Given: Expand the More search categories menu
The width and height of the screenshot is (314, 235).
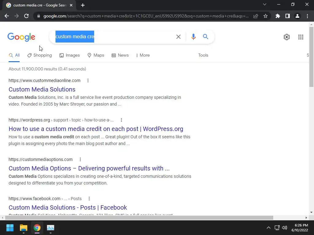Looking at the screenshot, I should (x=143, y=55).
